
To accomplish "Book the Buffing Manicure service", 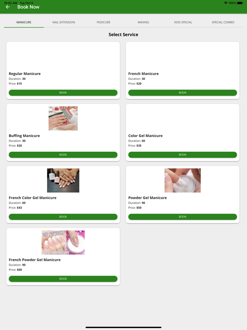I will pos(63,155).
